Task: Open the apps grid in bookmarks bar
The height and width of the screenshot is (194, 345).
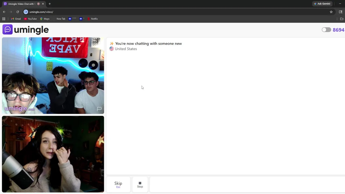Action: (4, 19)
